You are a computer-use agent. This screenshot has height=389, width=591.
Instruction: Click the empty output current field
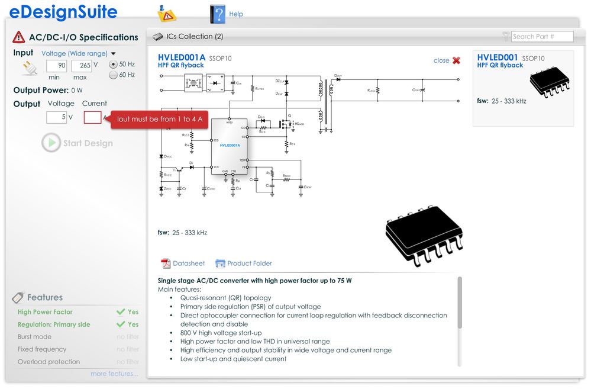[92, 117]
